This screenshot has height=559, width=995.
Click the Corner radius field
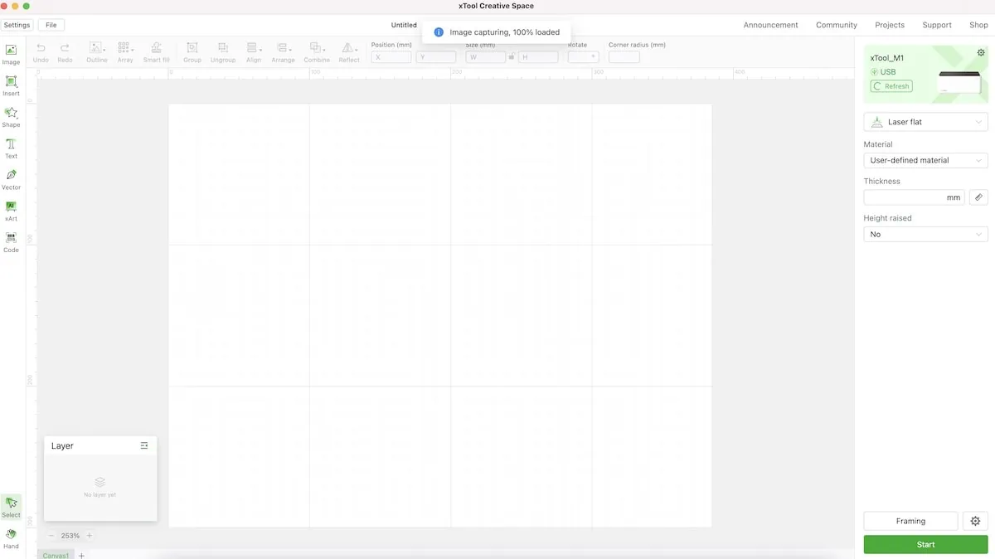tap(624, 57)
